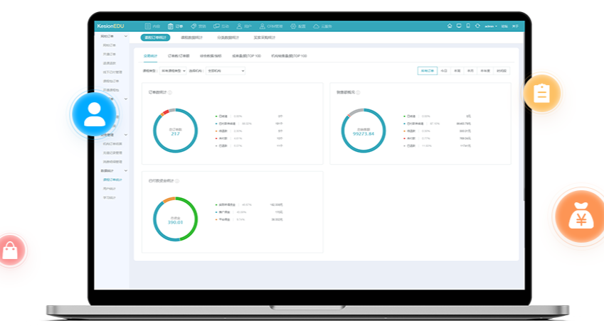Open 用户统计 in the left sidebar
Image resolution: width=604 pixels, height=335 pixels.
110,188
